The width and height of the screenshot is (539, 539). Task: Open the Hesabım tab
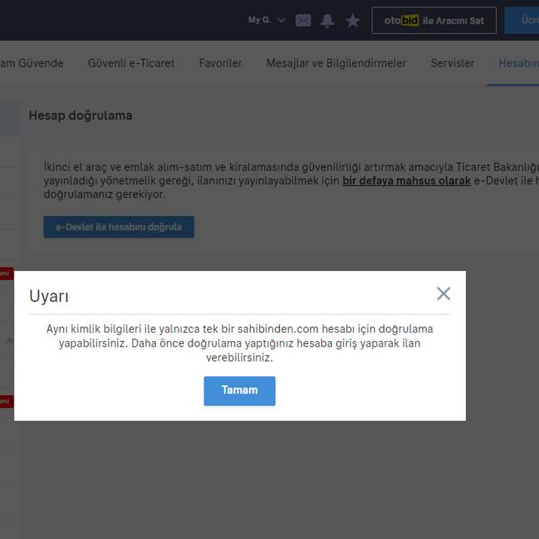(519, 63)
